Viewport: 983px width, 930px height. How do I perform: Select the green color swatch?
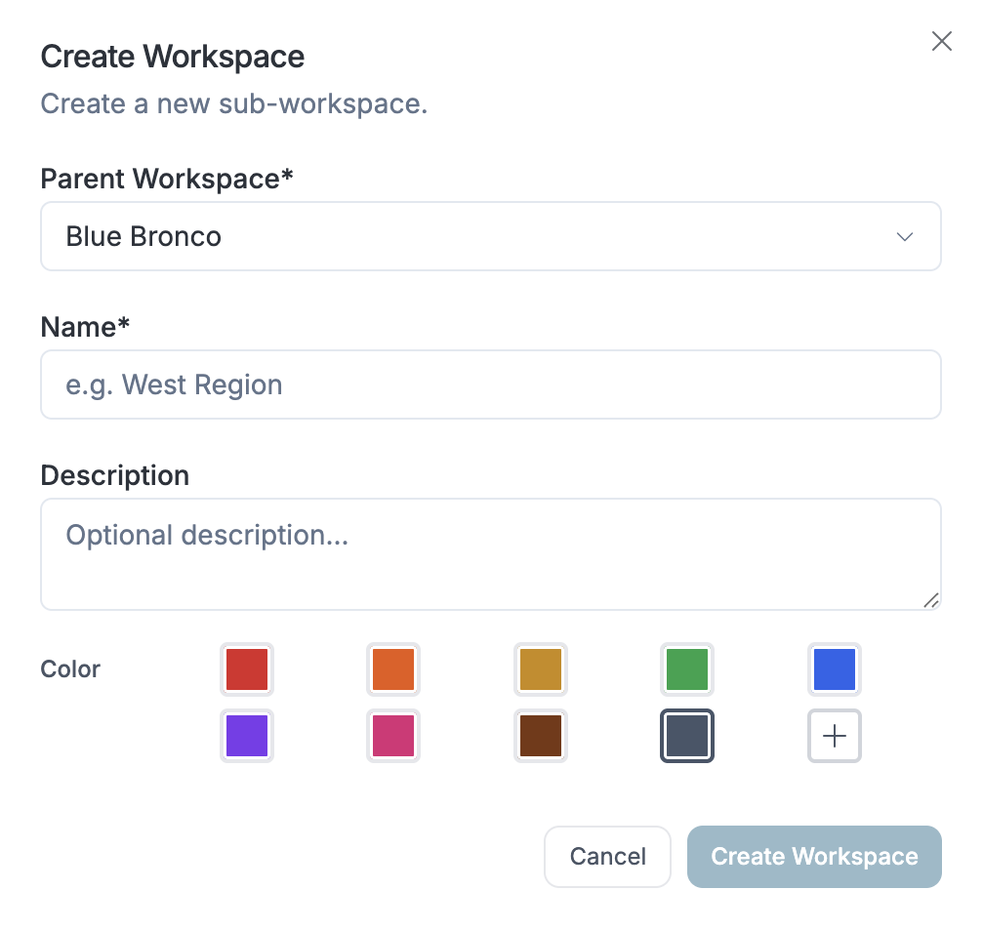pos(687,669)
